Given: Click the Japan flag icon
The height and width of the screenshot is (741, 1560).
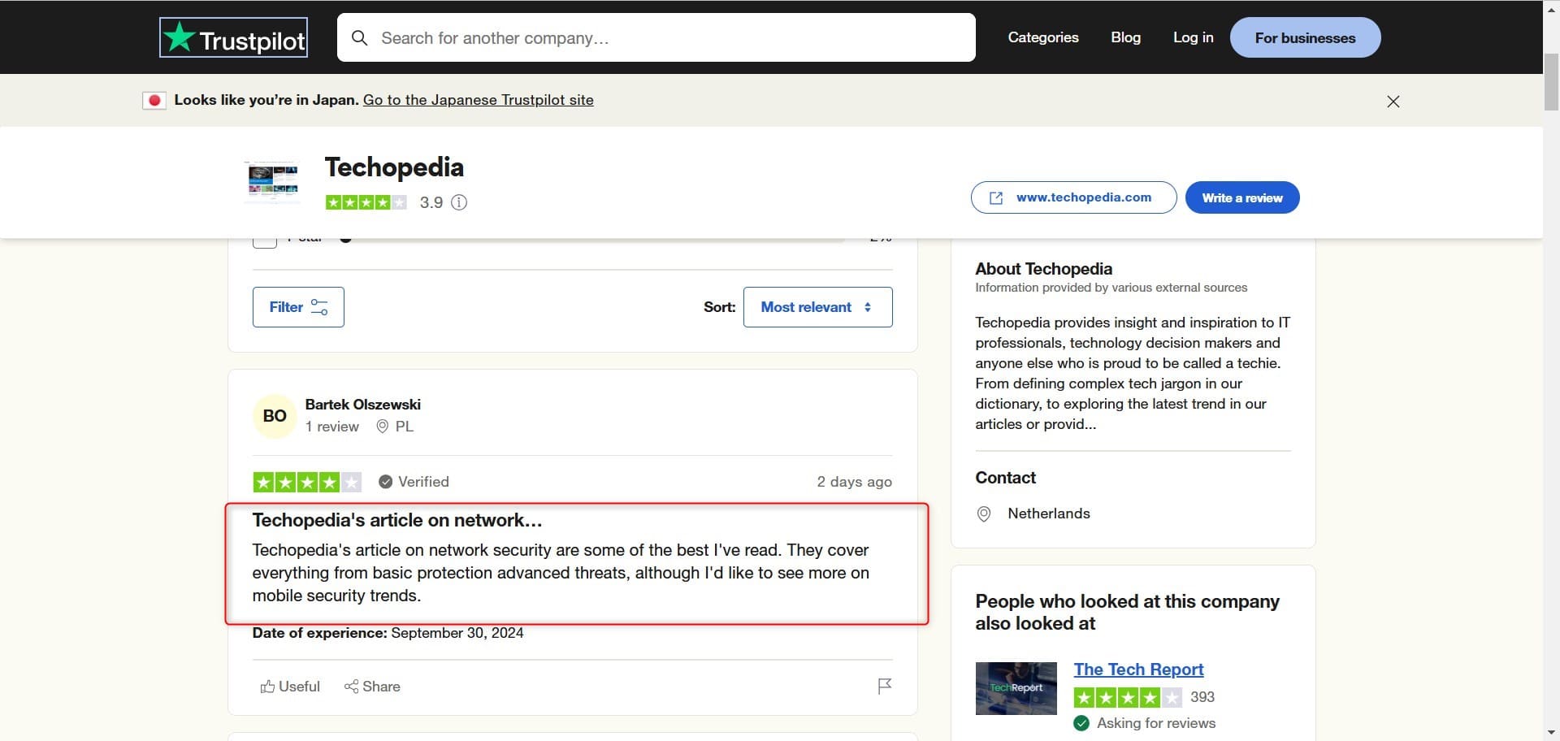Looking at the screenshot, I should tap(154, 101).
